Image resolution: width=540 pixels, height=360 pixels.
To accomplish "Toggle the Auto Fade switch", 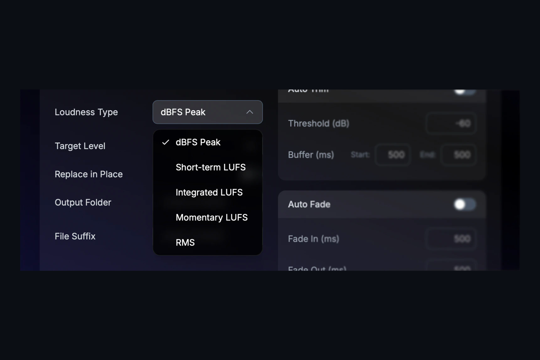I will [464, 204].
